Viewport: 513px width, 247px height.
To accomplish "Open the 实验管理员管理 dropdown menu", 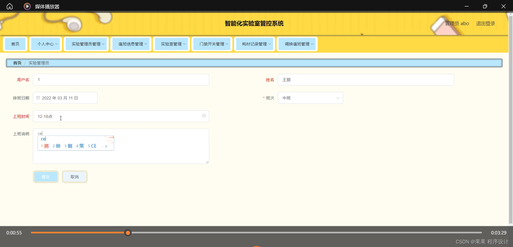I will [86, 44].
